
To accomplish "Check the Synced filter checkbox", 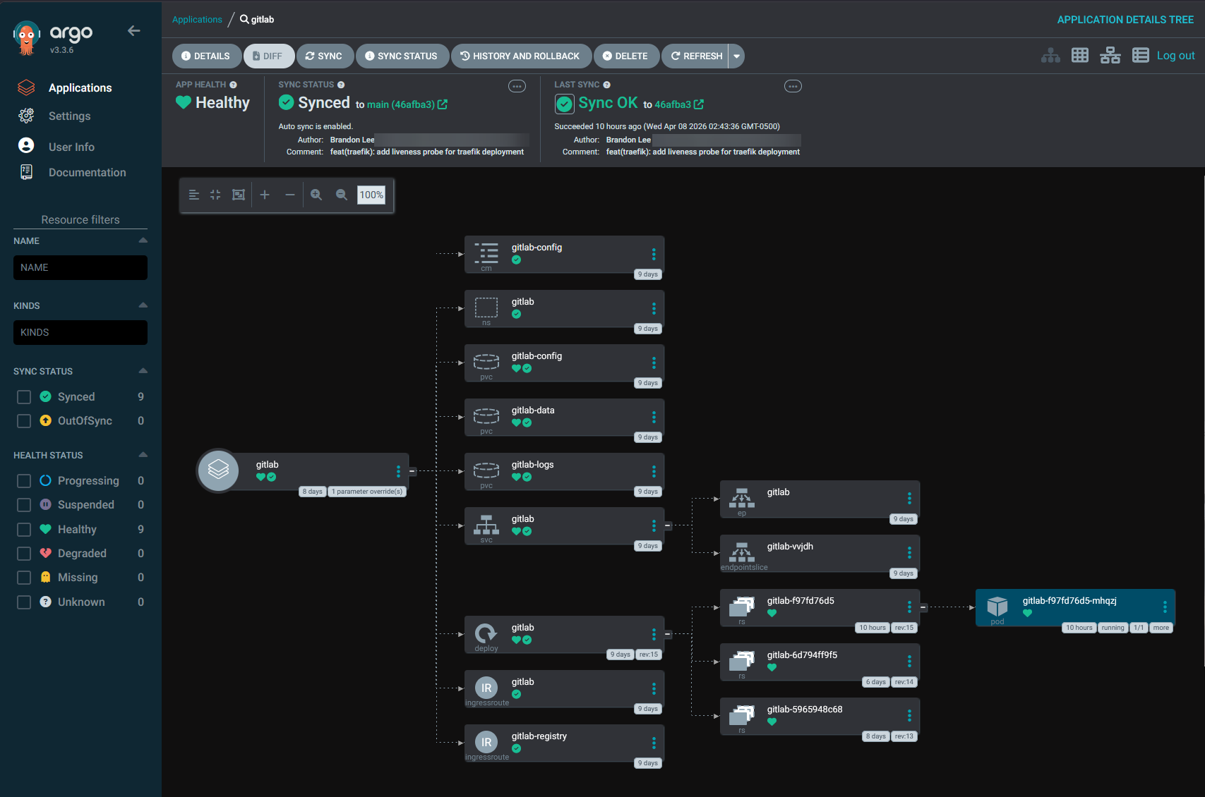I will tap(24, 397).
